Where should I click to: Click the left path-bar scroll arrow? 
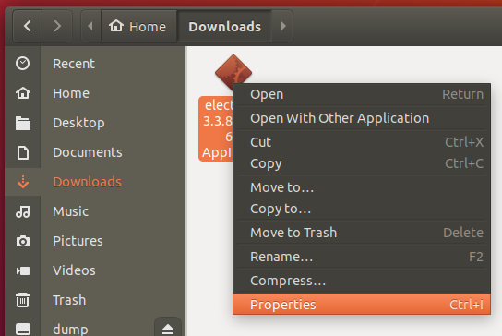(91, 26)
